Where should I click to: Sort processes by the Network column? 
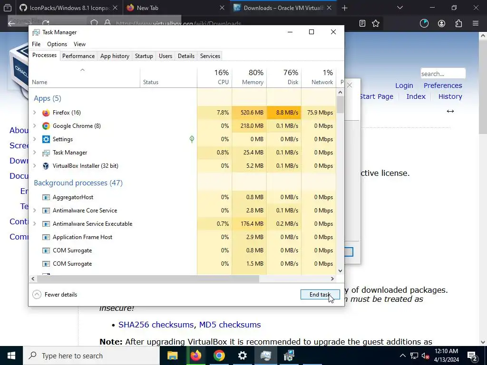[x=319, y=77]
